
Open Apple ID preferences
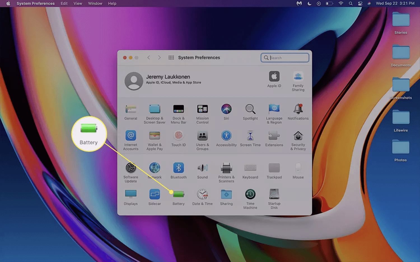click(274, 79)
